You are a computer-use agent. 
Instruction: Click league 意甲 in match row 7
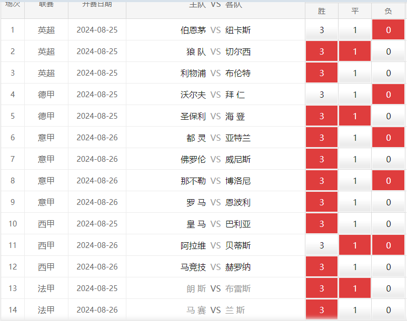pos(46,159)
